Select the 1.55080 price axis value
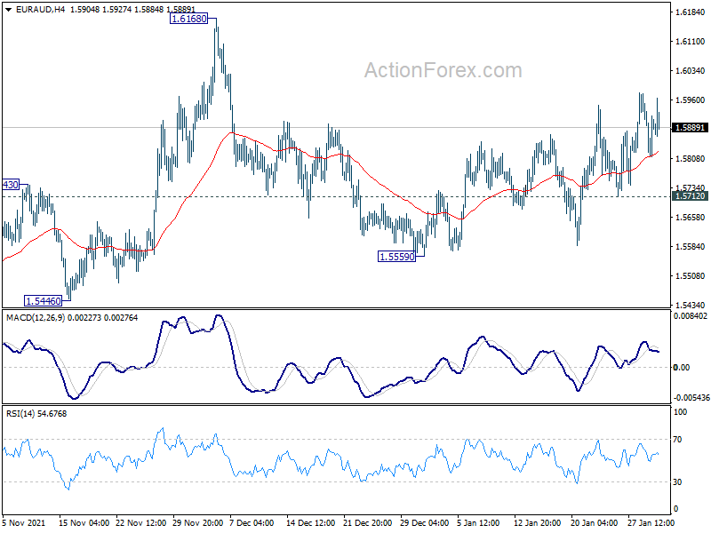The width and height of the screenshot is (711, 533). coord(691,275)
